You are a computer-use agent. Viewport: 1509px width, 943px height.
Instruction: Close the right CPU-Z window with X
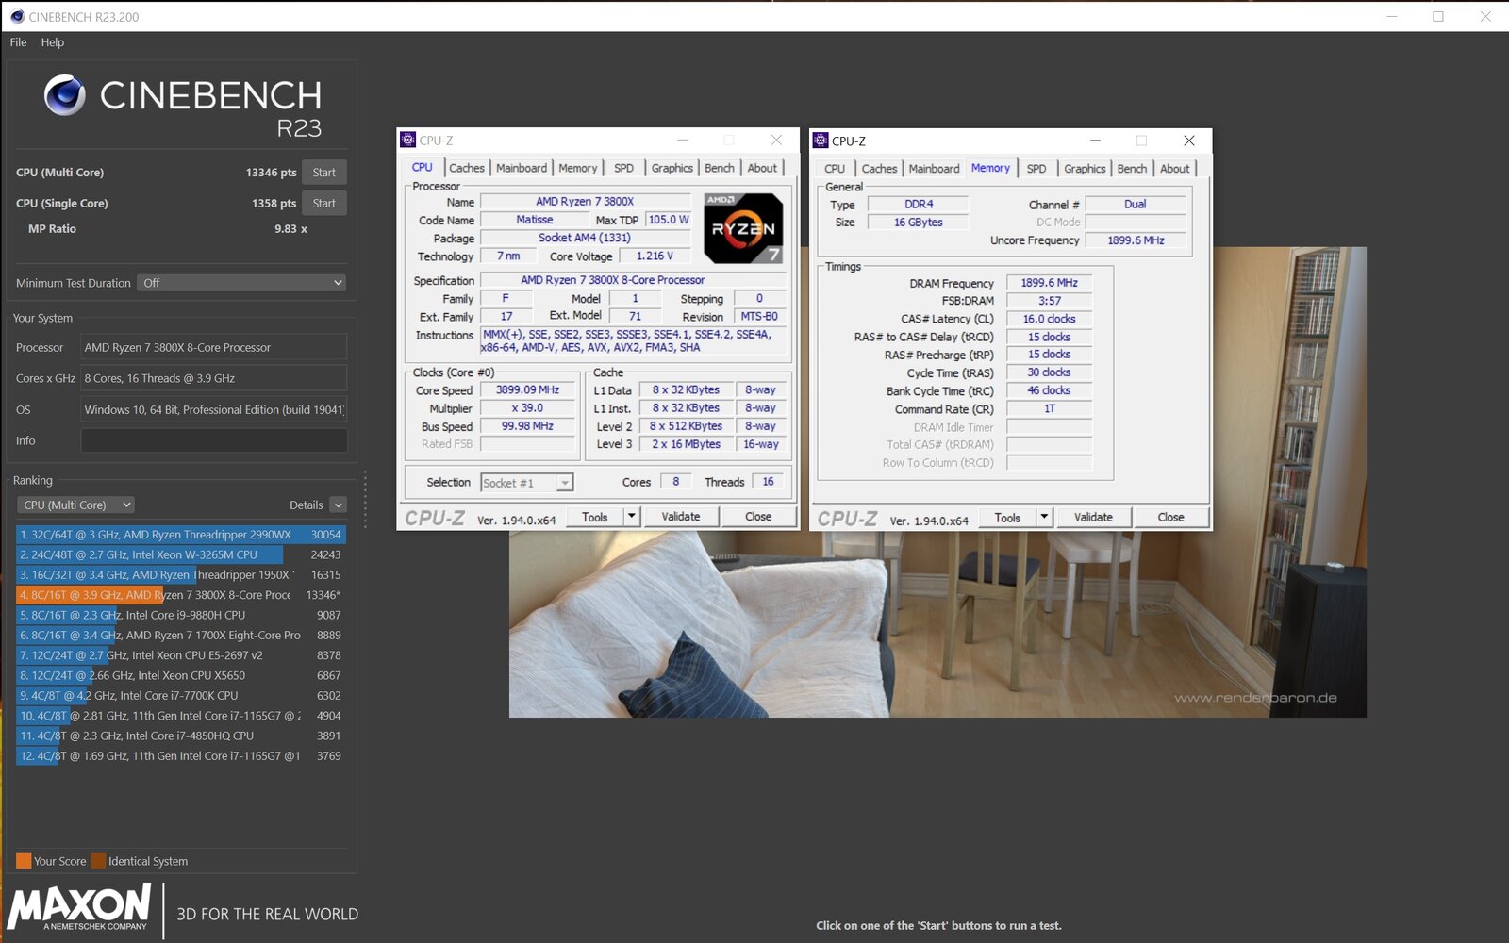(1188, 141)
